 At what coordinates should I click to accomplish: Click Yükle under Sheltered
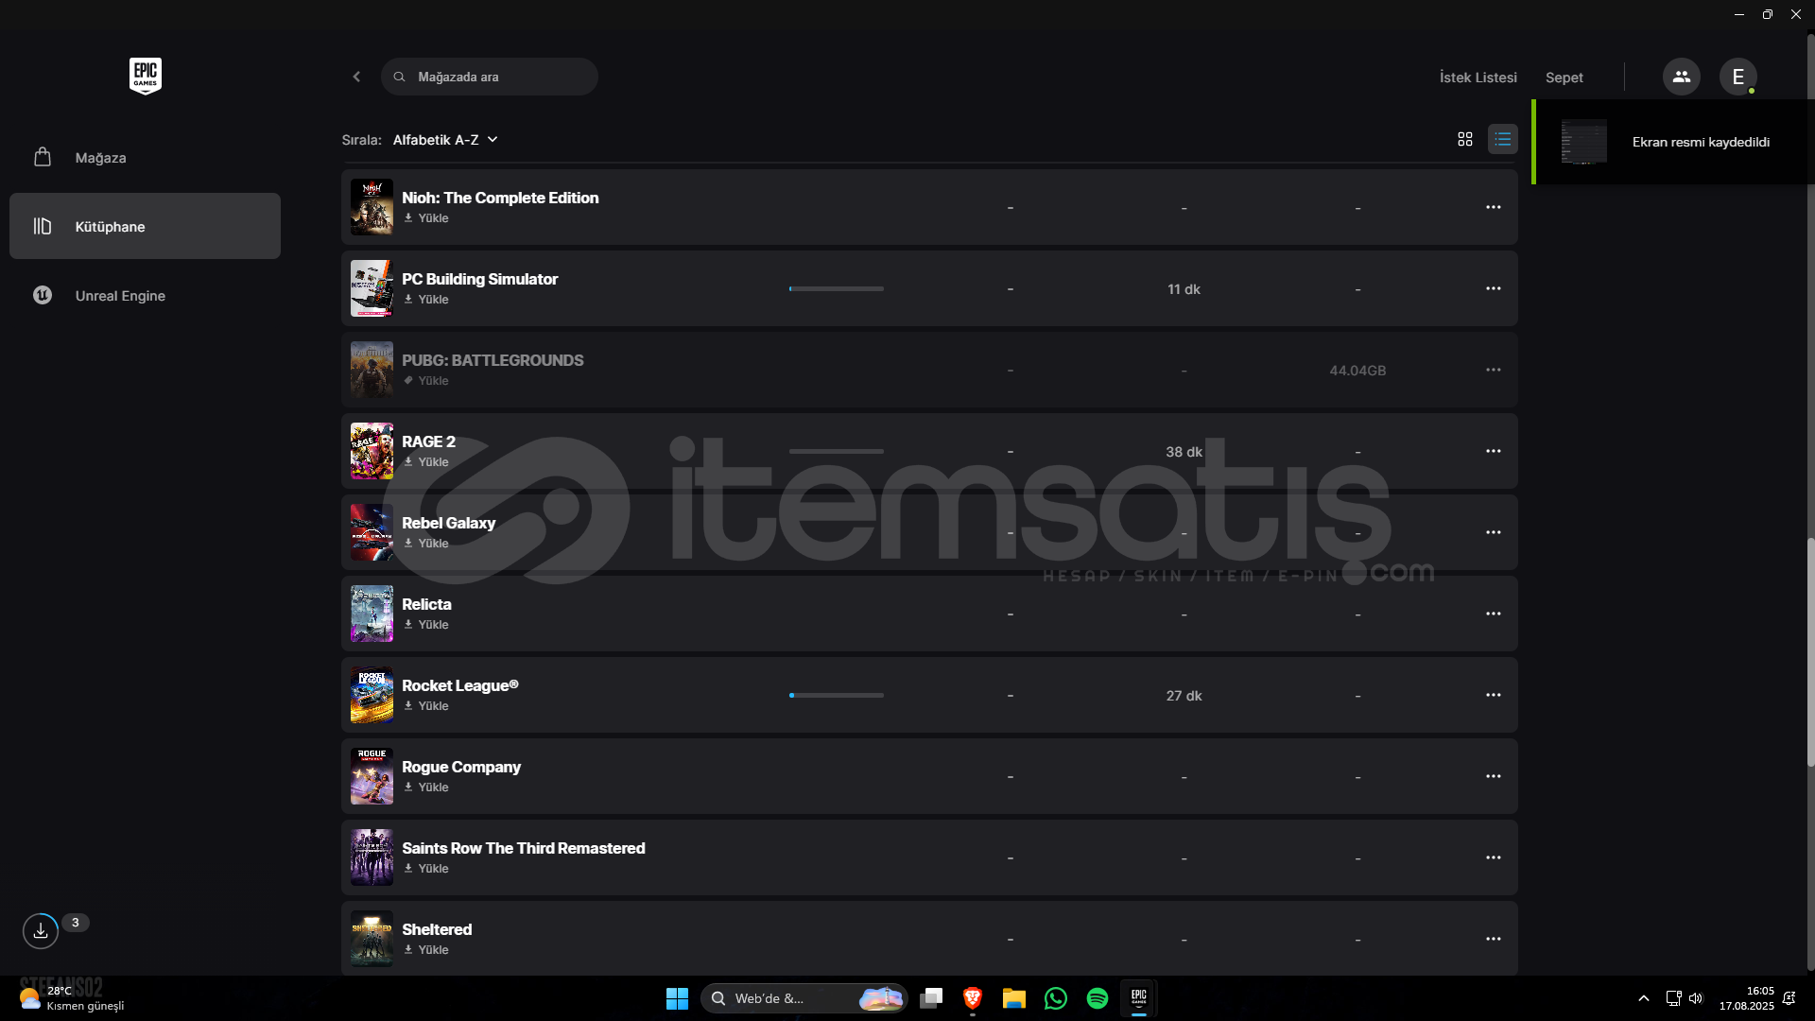[426, 950]
